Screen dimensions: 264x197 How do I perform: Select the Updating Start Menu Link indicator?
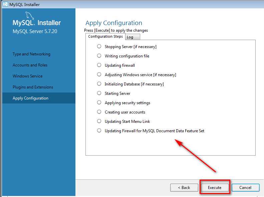click(x=99, y=121)
